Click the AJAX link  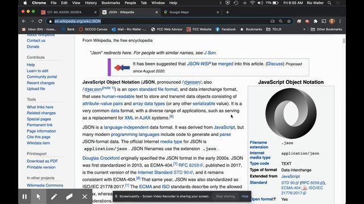pyautogui.click(x=145, y=118)
